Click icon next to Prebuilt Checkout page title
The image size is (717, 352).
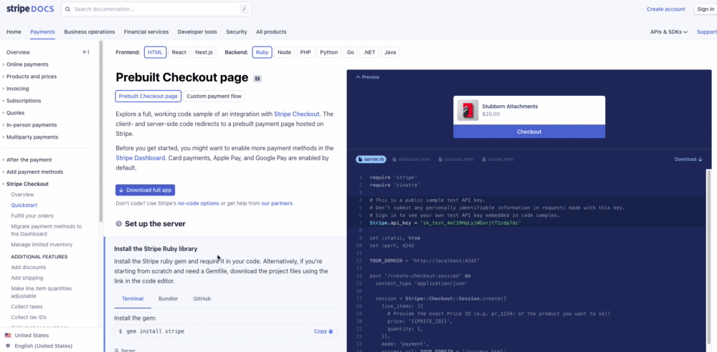pos(257,79)
